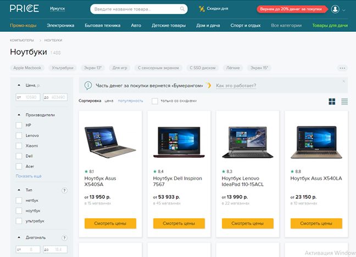356x257 pixels.
Task: Open help question mark next to Диагональ
Action: pos(64,238)
